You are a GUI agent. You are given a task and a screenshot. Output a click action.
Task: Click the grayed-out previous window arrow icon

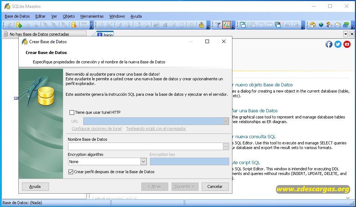pyautogui.click(x=288, y=25)
